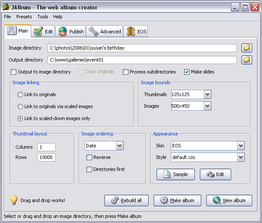
Task: Click gear icon on Make album button
Action: (x=164, y=200)
